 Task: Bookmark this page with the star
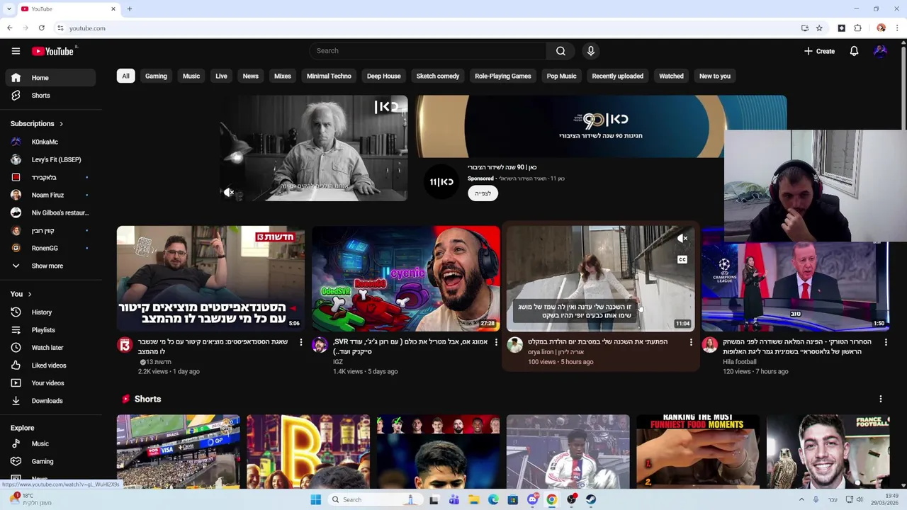tap(819, 28)
